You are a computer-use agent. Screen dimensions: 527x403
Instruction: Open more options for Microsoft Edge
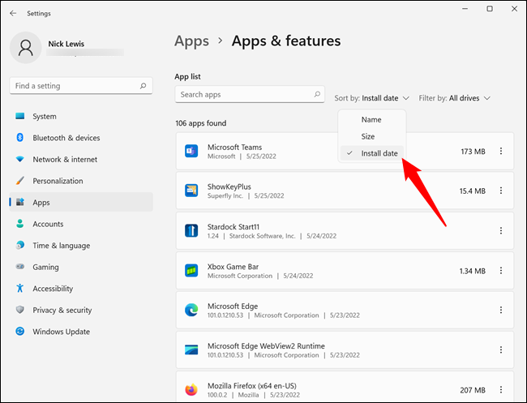pyautogui.click(x=501, y=310)
